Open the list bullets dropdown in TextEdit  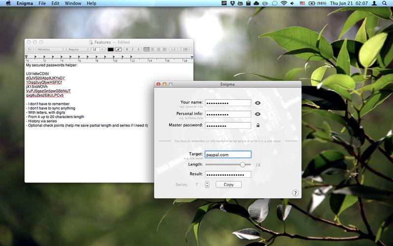(187, 49)
